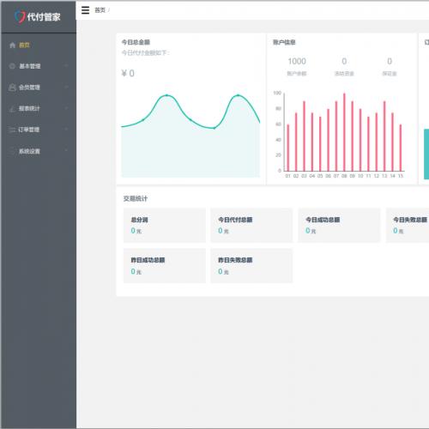429x429 pixels.
Task: Click the 代付管家 title text
Action: coord(44,17)
